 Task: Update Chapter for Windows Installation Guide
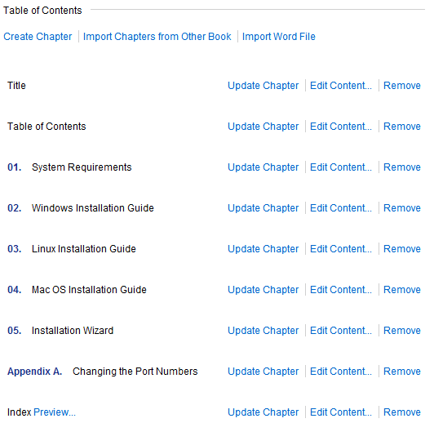[x=263, y=208]
